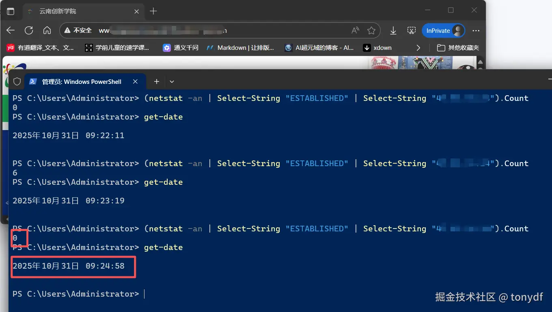Add a new PowerShell terminal tab
Viewport: 552px width, 312px height.
pos(157,81)
